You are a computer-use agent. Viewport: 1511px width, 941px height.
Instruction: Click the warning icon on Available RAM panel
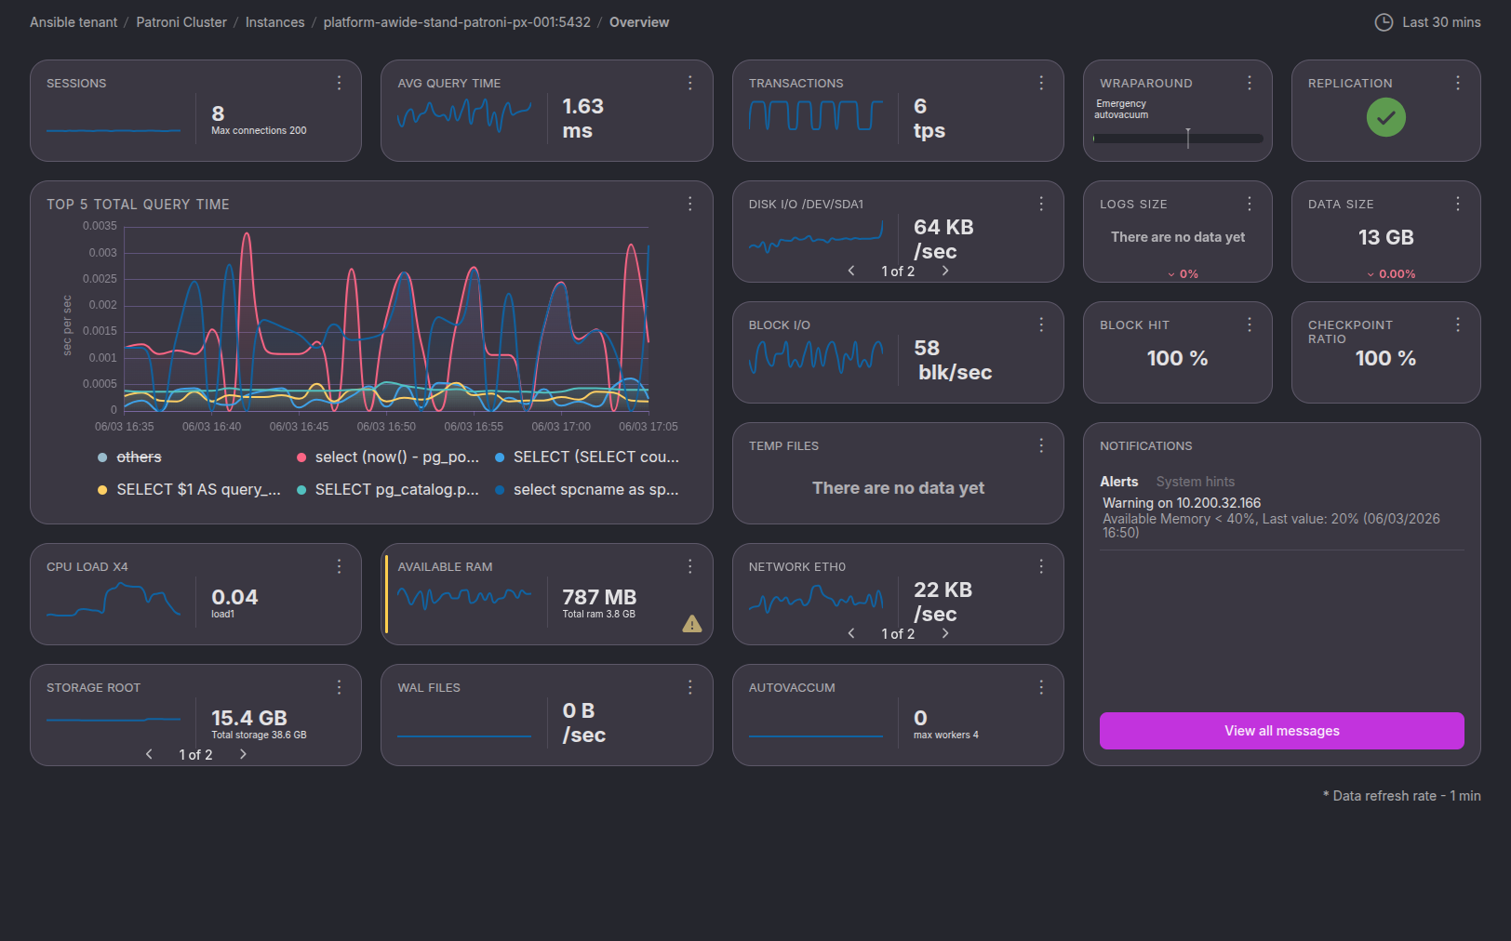point(691,624)
